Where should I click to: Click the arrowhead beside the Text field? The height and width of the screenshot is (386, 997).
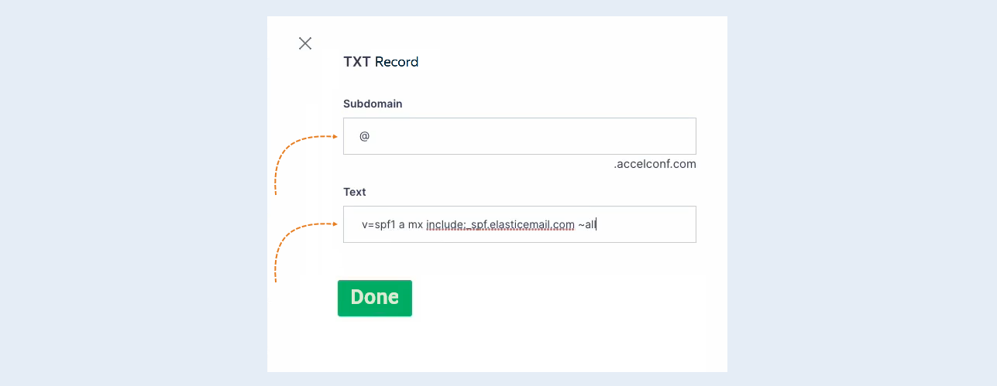point(335,224)
